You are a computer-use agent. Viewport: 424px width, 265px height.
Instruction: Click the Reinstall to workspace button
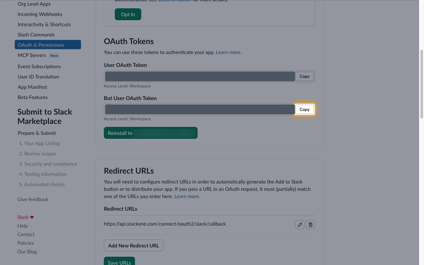pyautogui.click(x=151, y=133)
